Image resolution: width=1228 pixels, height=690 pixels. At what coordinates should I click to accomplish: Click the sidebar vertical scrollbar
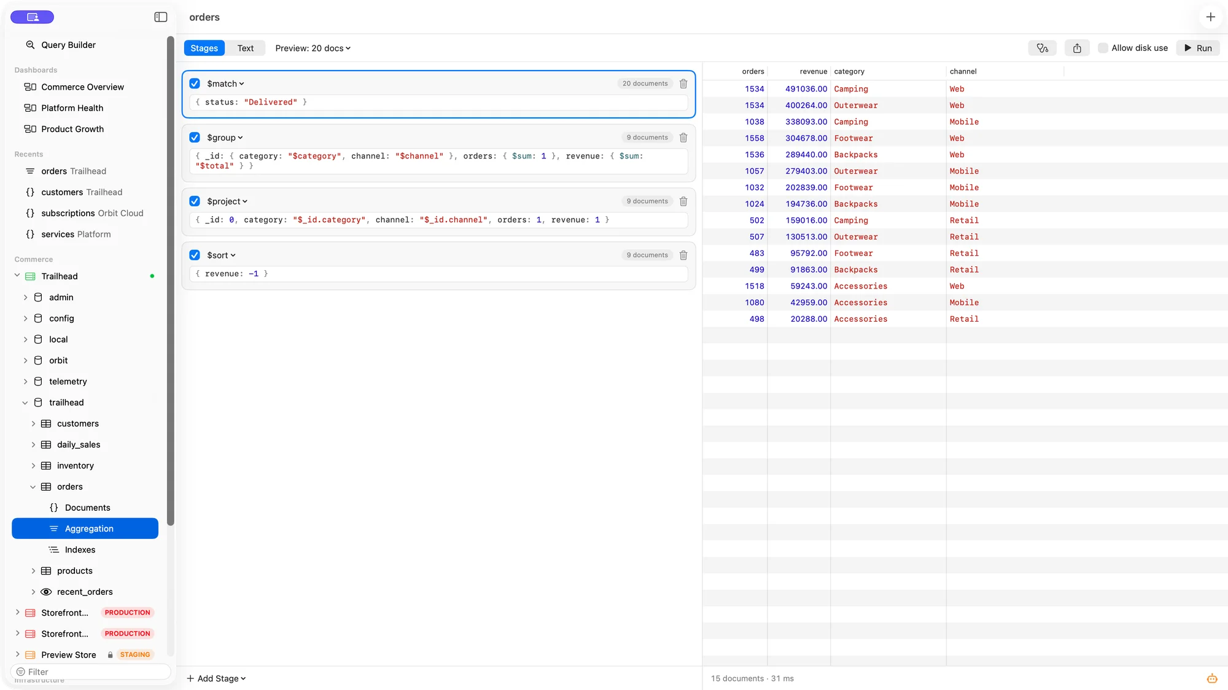coord(171,281)
